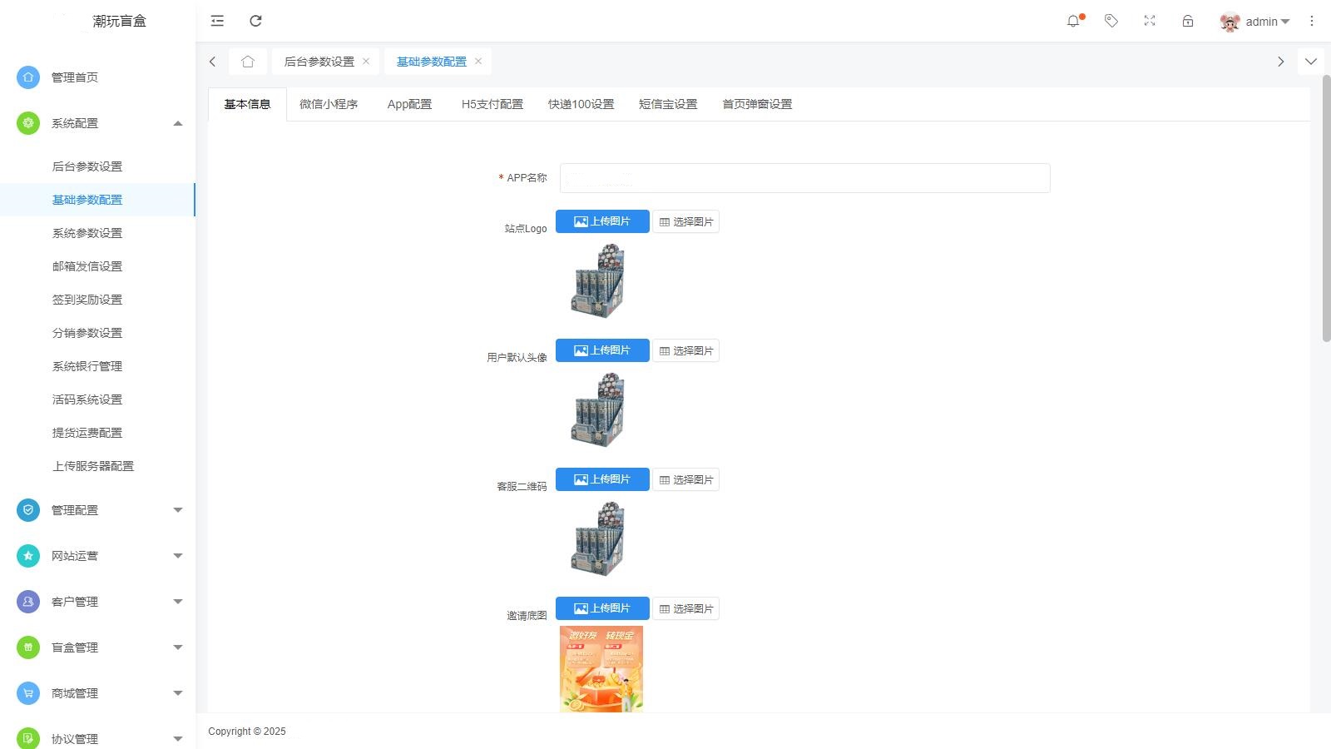Choose existing image for 邀请底图
This screenshot has height=749, width=1331.
[x=686, y=608]
